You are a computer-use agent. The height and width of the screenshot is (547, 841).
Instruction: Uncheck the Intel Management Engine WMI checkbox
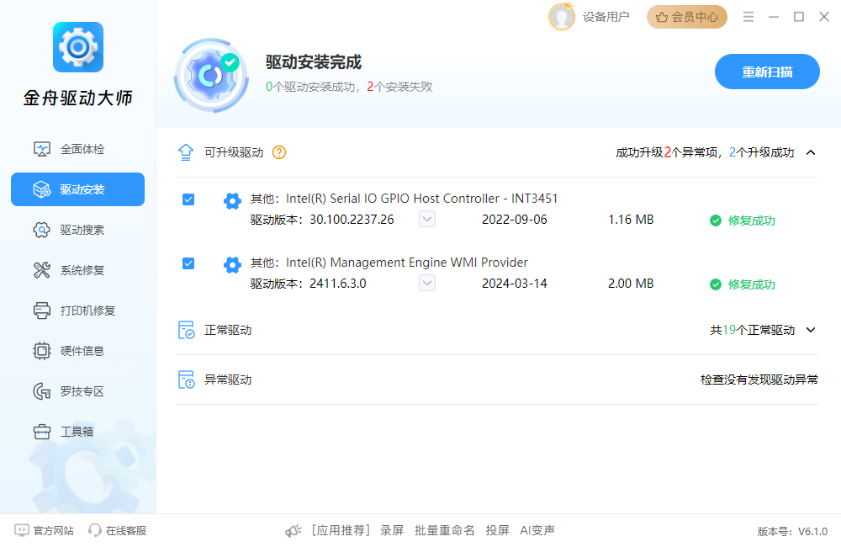click(x=188, y=263)
